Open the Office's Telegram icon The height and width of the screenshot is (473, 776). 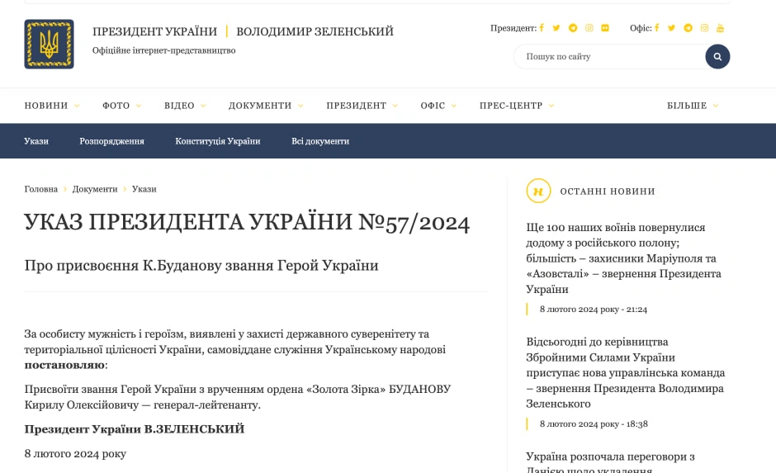[688, 28]
